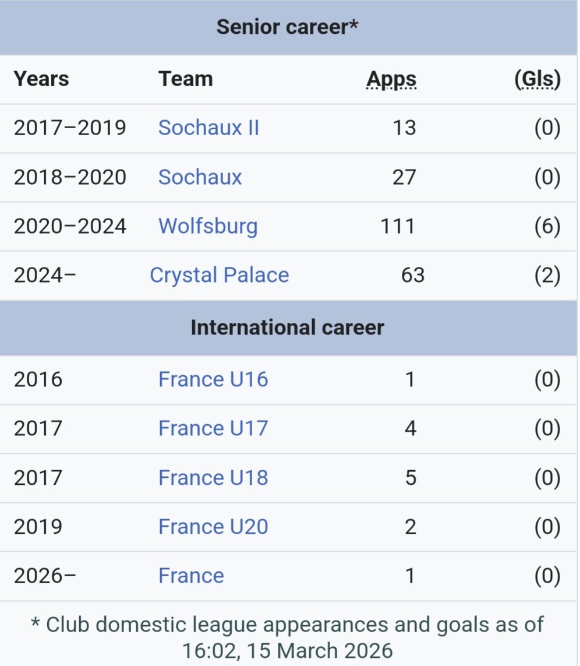Click the 2020–2024 years cell
This screenshot has width=580, height=666.
[x=70, y=226]
